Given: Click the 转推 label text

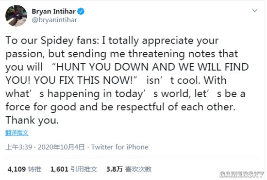Looking at the screenshot, I should coord(35,169).
